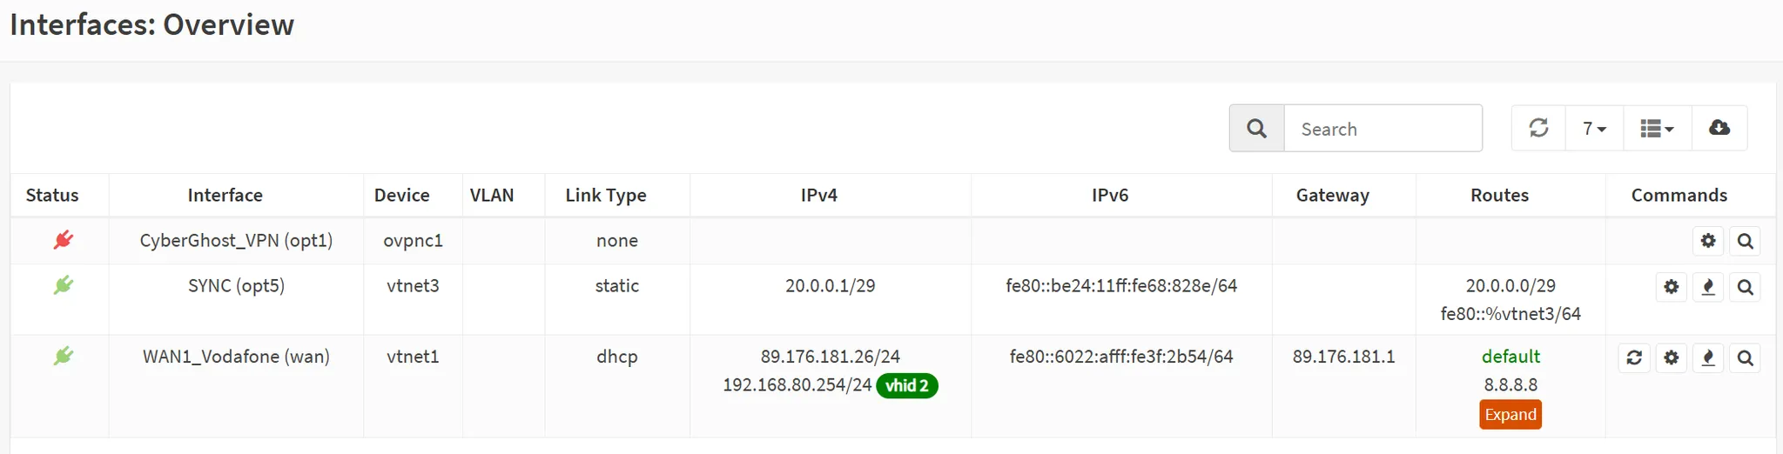Export interface data via cloud download icon
Image resolution: width=1783 pixels, height=454 pixels.
(x=1719, y=128)
